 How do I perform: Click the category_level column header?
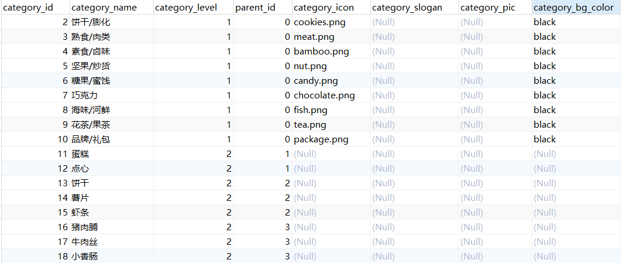[194, 7]
